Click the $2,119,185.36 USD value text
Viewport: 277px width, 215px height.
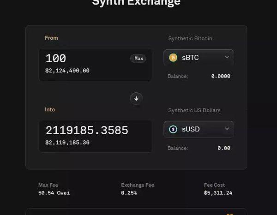coord(67,143)
